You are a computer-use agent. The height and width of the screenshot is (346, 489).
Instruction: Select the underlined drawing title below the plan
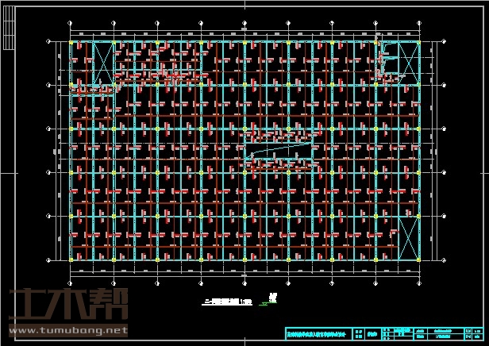(x=229, y=302)
